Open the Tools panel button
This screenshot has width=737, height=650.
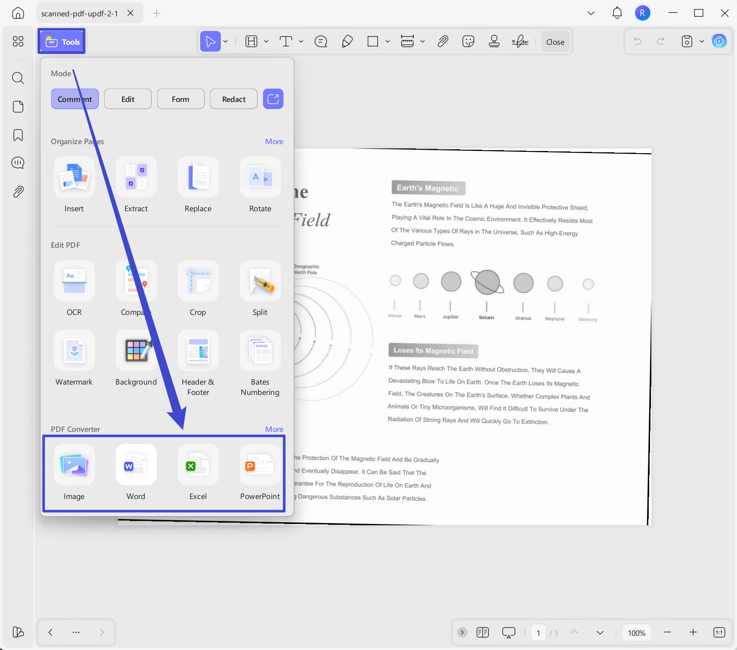pos(62,41)
